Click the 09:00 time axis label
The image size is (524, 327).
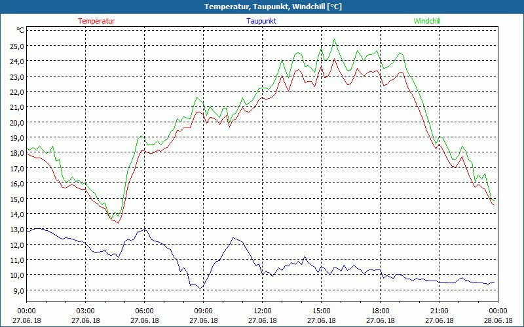[203, 311]
